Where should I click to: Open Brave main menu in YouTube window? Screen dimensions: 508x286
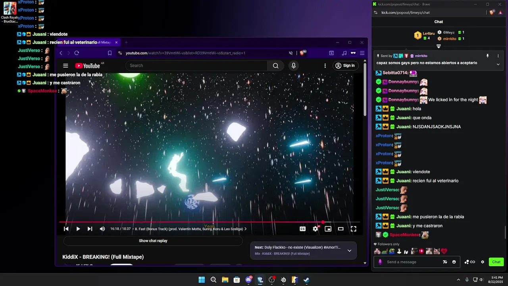pyautogui.click(x=362, y=53)
